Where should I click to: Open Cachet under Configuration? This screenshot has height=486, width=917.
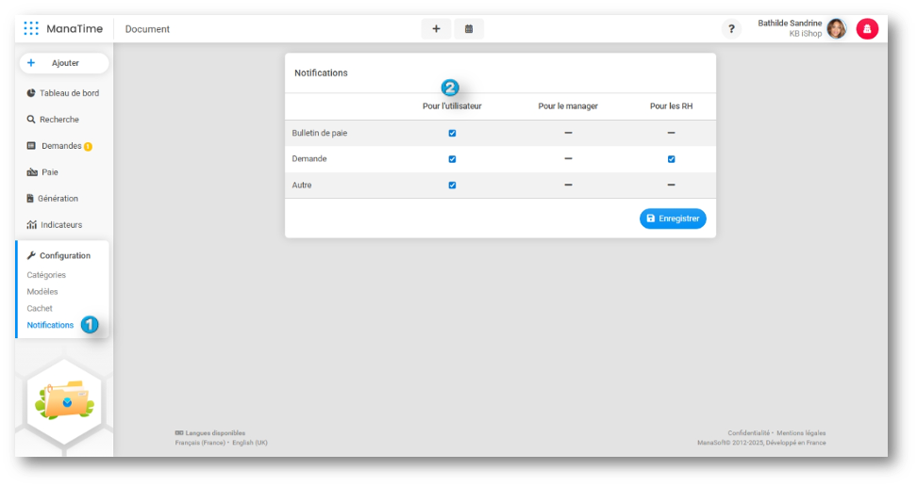(40, 308)
